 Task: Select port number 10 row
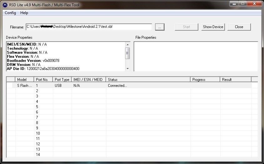click(x=132, y=133)
